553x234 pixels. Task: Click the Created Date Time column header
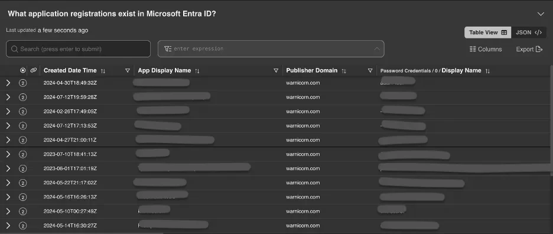[70, 70]
